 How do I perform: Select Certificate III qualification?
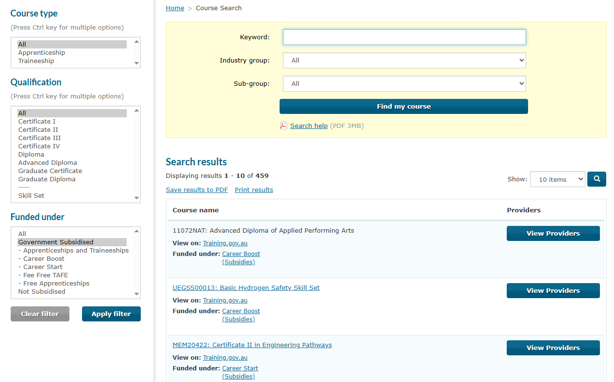(72, 138)
